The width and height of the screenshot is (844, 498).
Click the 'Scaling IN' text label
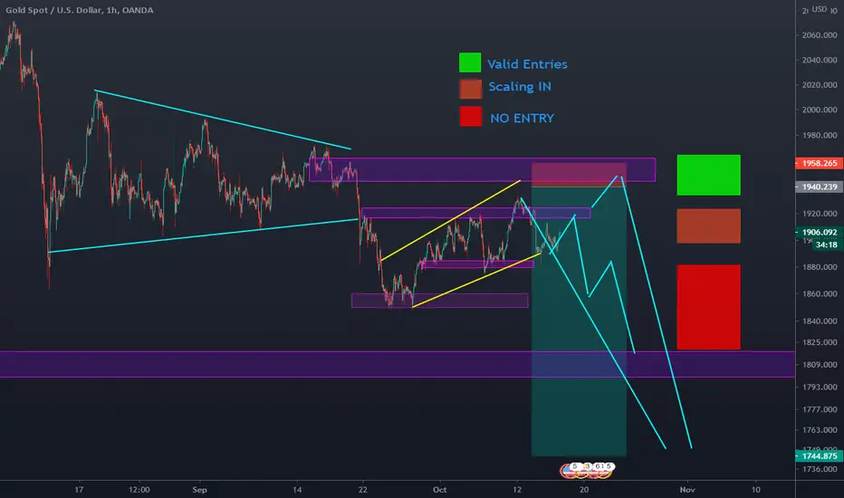coord(520,87)
